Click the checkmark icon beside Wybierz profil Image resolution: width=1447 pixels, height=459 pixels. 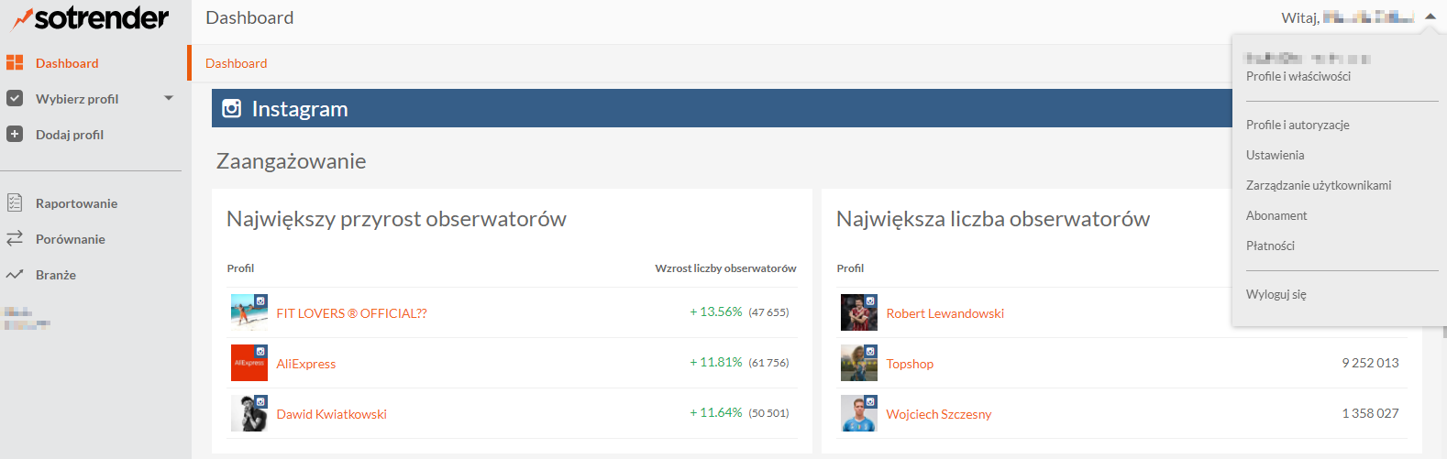point(15,98)
